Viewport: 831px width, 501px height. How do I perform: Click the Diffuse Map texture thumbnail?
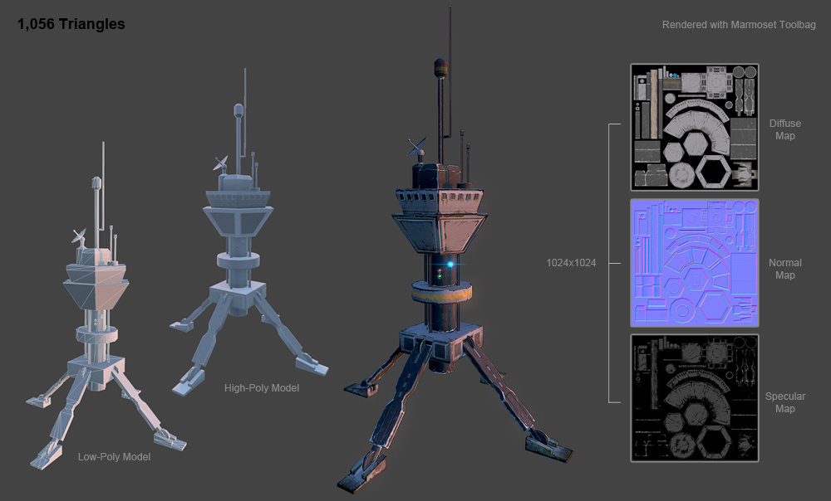[694, 128]
